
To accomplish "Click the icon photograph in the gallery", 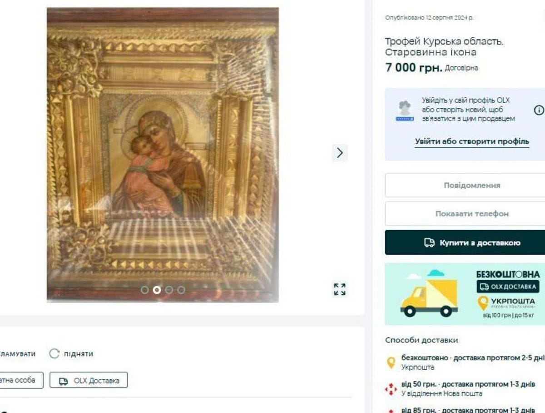I will click(x=163, y=155).
